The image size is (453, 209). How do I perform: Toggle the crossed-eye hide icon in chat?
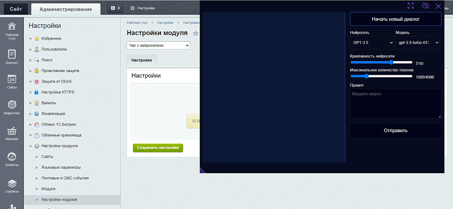coord(426,6)
